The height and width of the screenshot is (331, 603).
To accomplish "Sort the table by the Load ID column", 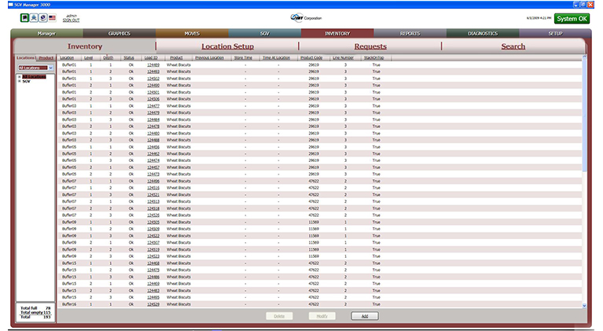I will coord(150,58).
